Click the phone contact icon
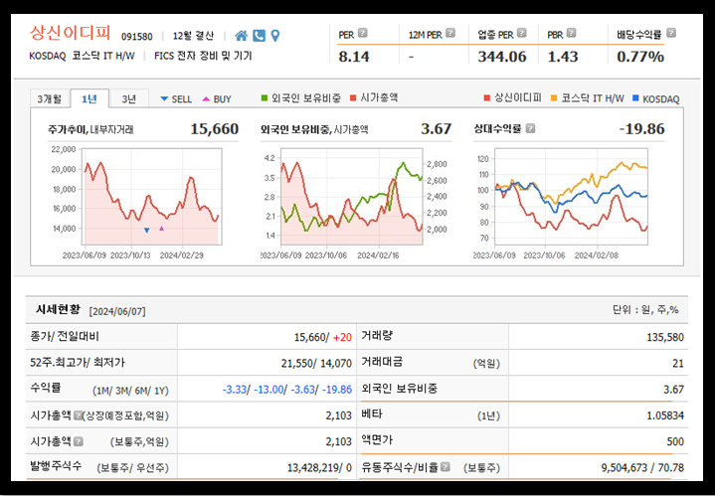715x496 pixels. coord(259,36)
